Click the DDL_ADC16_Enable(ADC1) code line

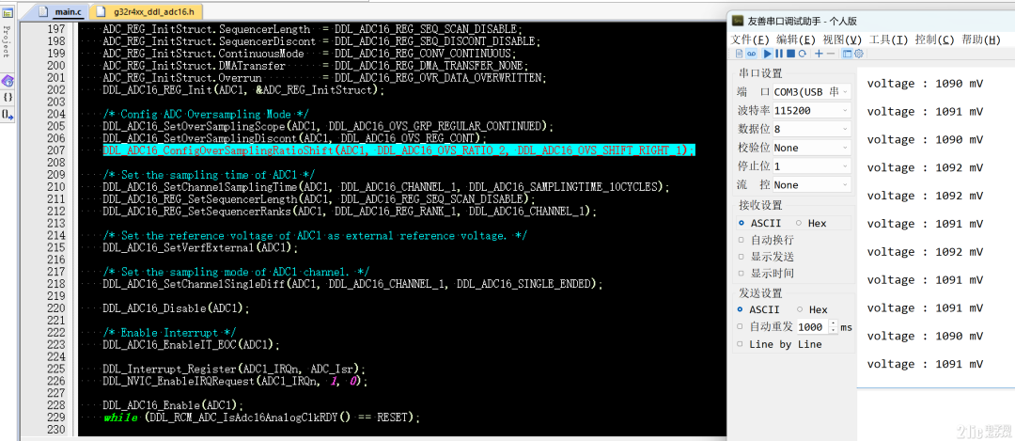click(173, 405)
